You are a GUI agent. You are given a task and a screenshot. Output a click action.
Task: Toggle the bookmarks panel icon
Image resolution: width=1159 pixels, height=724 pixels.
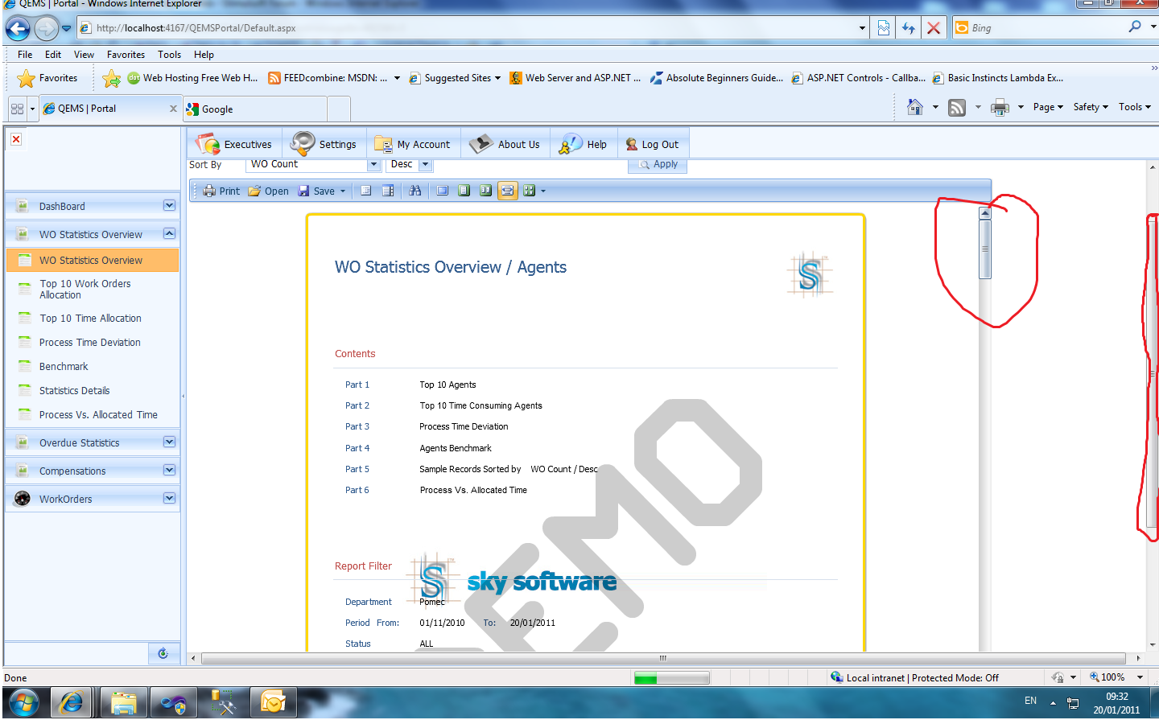(366, 191)
